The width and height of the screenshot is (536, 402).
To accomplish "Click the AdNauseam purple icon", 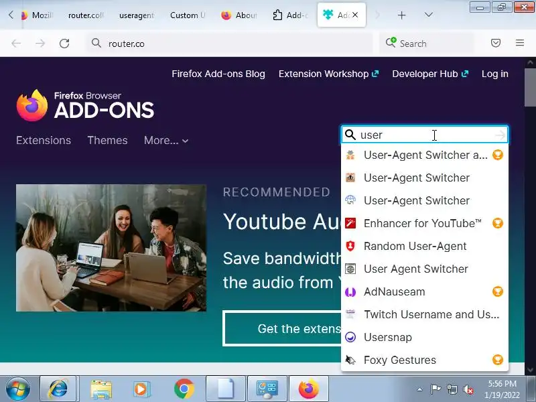I will coord(350,291).
